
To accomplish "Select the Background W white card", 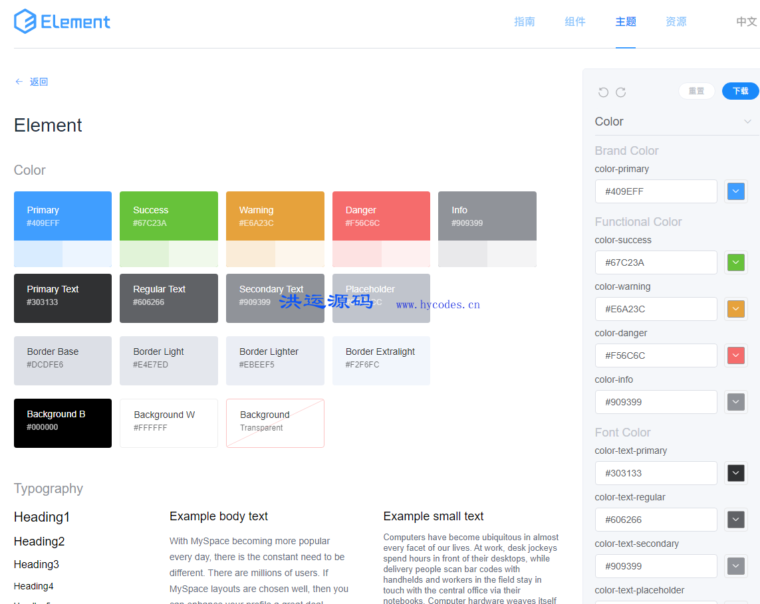I will click(x=169, y=423).
